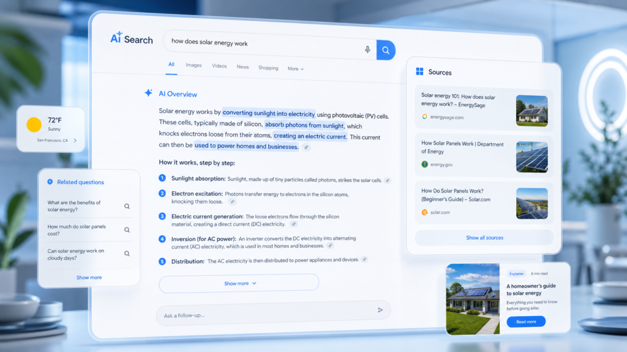Click the AI Search logo
The height and width of the screenshot is (352, 627).
coord(132,38)
